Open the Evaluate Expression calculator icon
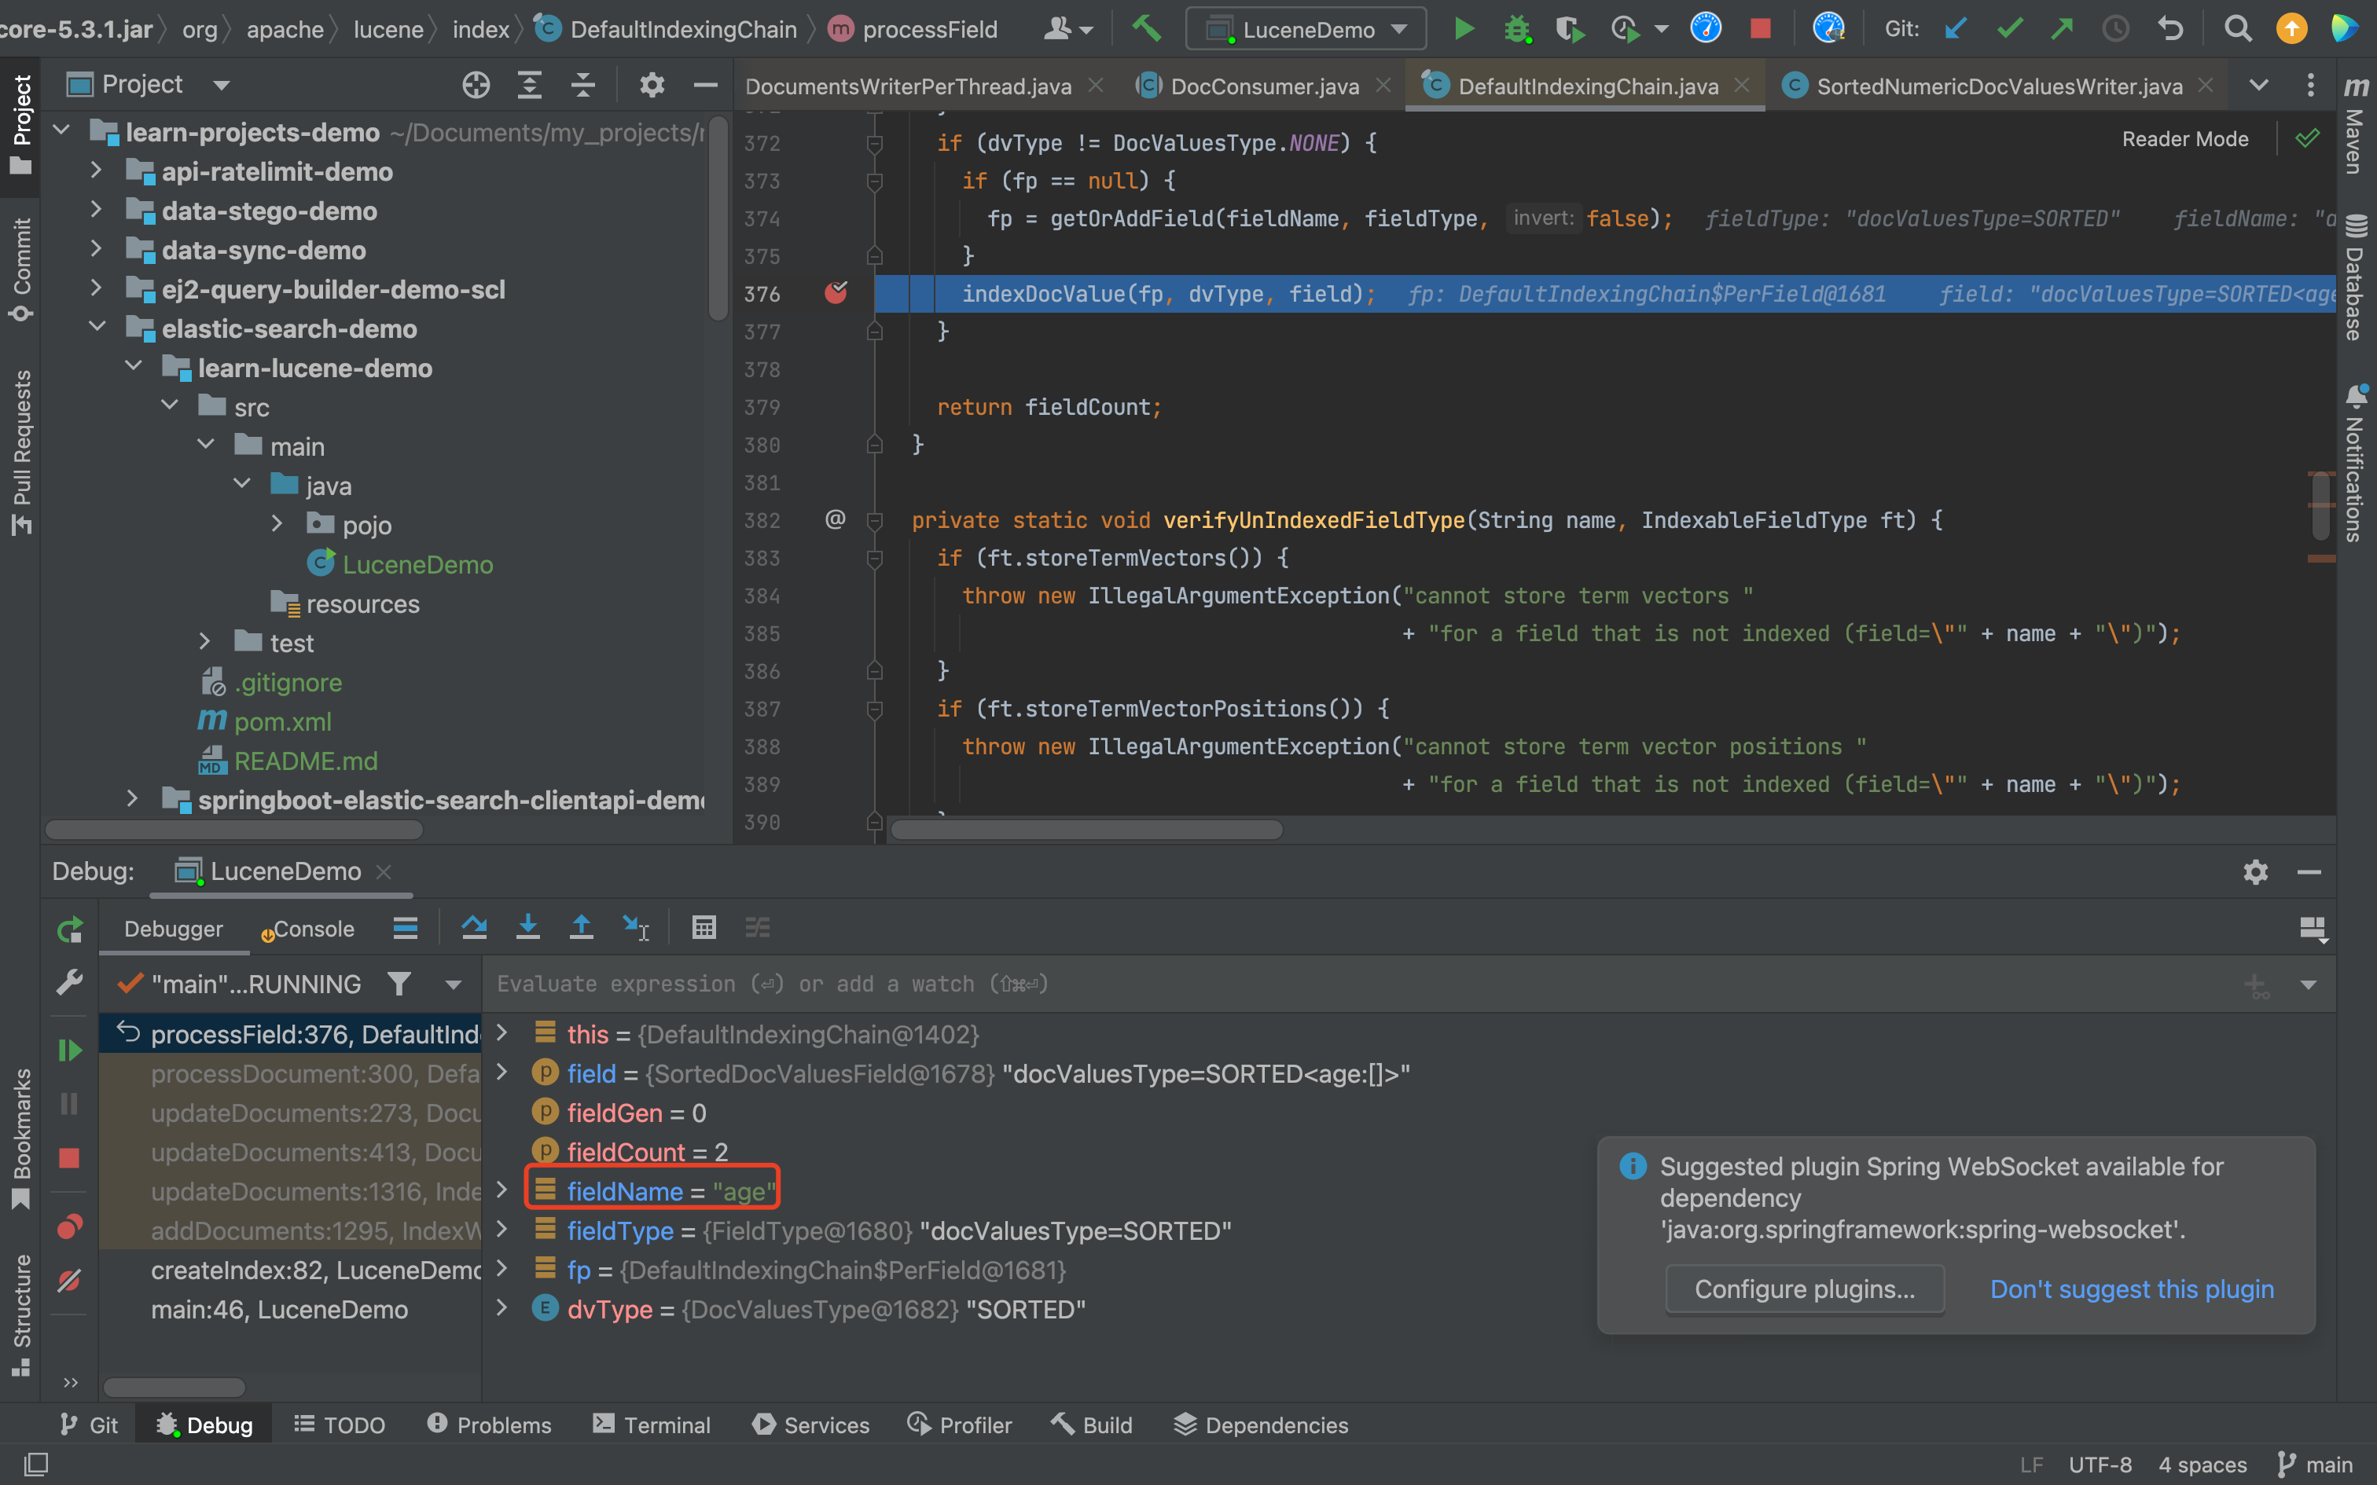 [704, 927]
